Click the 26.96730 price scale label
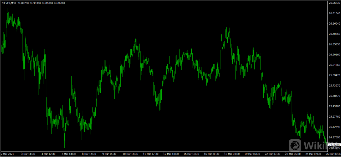Viewport: 341px width, 157px height. tap(334, 3)
